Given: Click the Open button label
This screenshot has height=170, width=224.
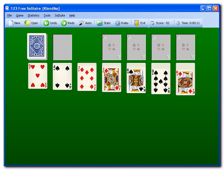Looking at the screenshot, I should [34, 23].
